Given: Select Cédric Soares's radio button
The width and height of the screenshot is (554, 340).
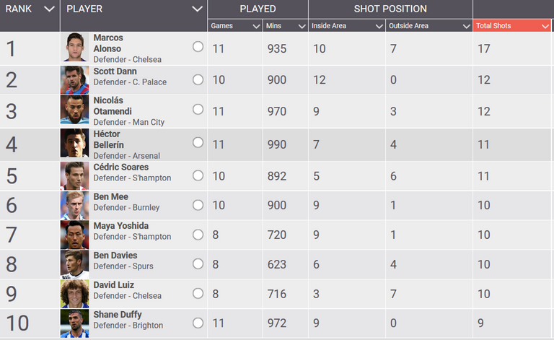Looking at the screenshot, I should tap(198, 175).
